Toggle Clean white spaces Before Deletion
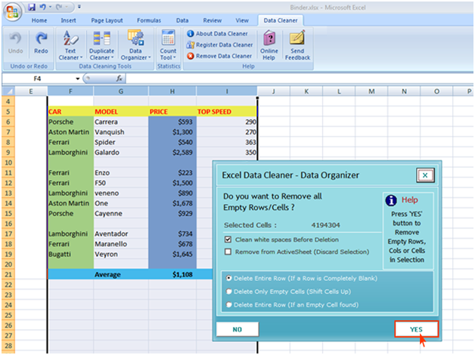475x355 pixels. pyautogui.click(x=228, y=239)
